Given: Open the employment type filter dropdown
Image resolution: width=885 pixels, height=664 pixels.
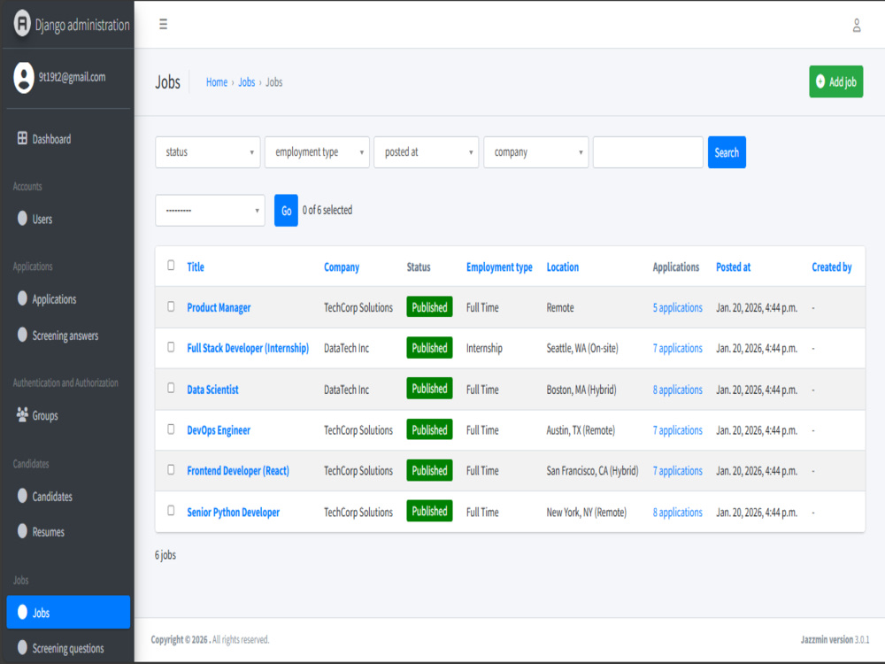Looking at the screenshot, I should pyautogui.click(x=317, y=152).
